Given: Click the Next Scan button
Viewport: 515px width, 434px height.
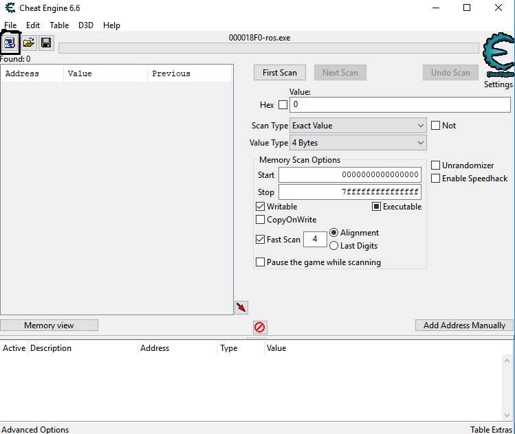Looking at the screenshot, I should pyautogui.click(x=340, y=73).
